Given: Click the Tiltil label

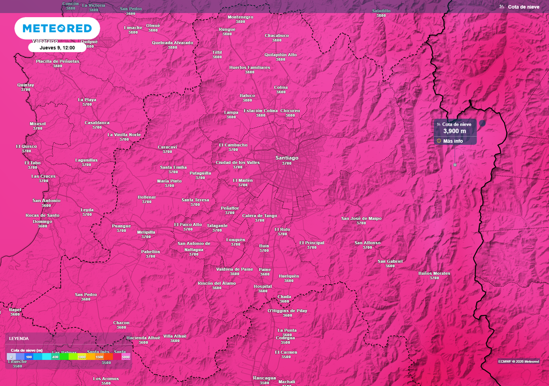Looking at the screenshot, I should click(x=217, y=53).
